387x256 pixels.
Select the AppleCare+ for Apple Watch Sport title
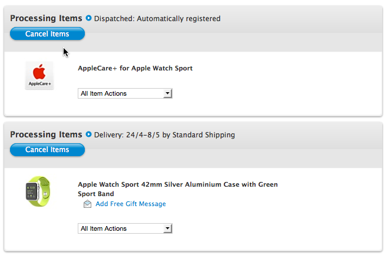point(135,68)
